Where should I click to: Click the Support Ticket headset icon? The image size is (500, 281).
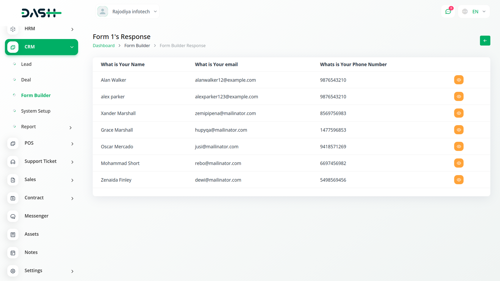click(x=13, y=162)
